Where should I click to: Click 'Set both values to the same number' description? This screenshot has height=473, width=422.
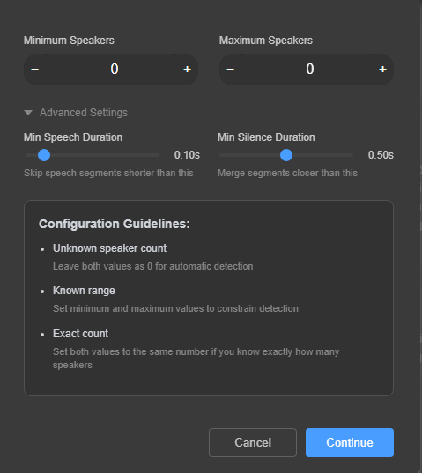196,358
